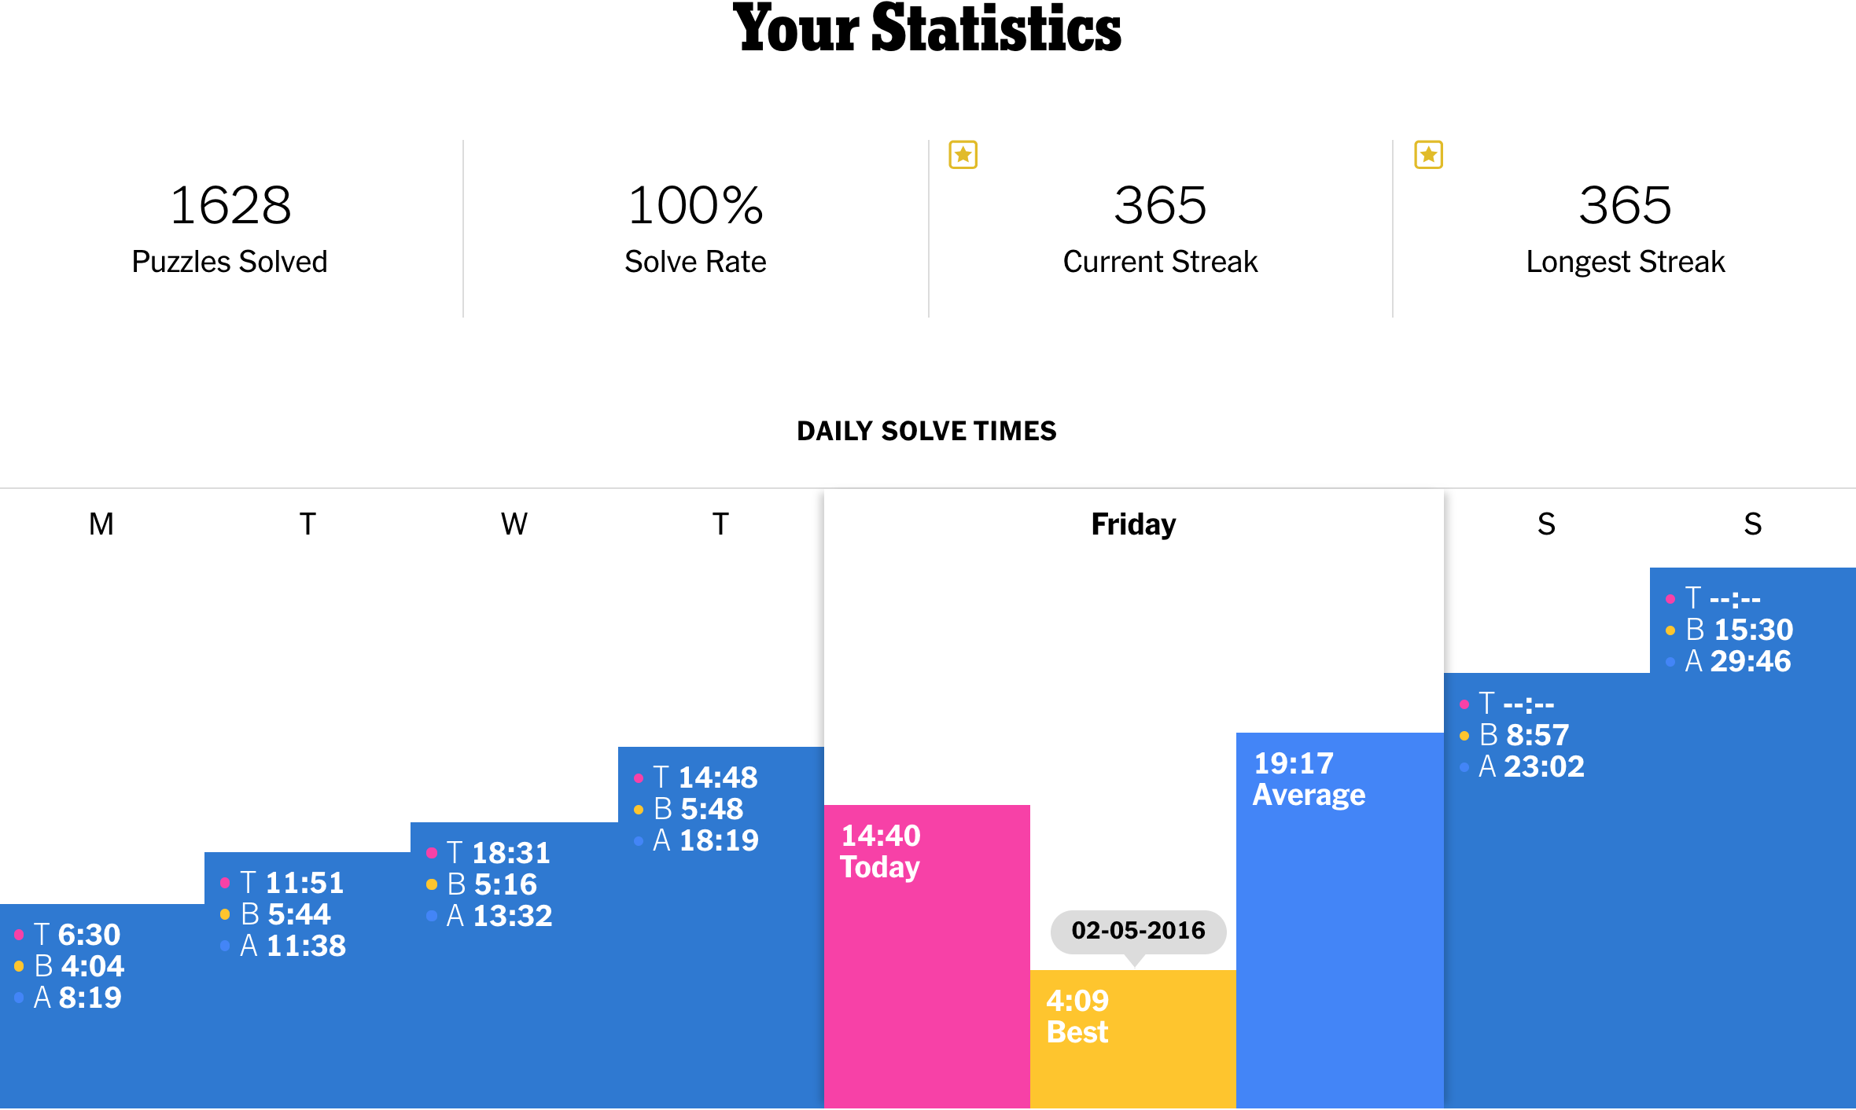Click the yellow dot beside Sunday's 15:30 best
Viewport: 1856px width, 1110px height.
(x=1670, y=630)
